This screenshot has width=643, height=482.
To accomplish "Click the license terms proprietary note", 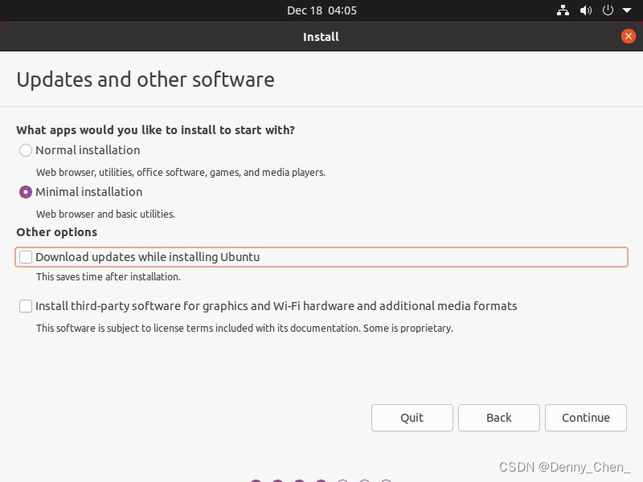I will coord(244,328).
